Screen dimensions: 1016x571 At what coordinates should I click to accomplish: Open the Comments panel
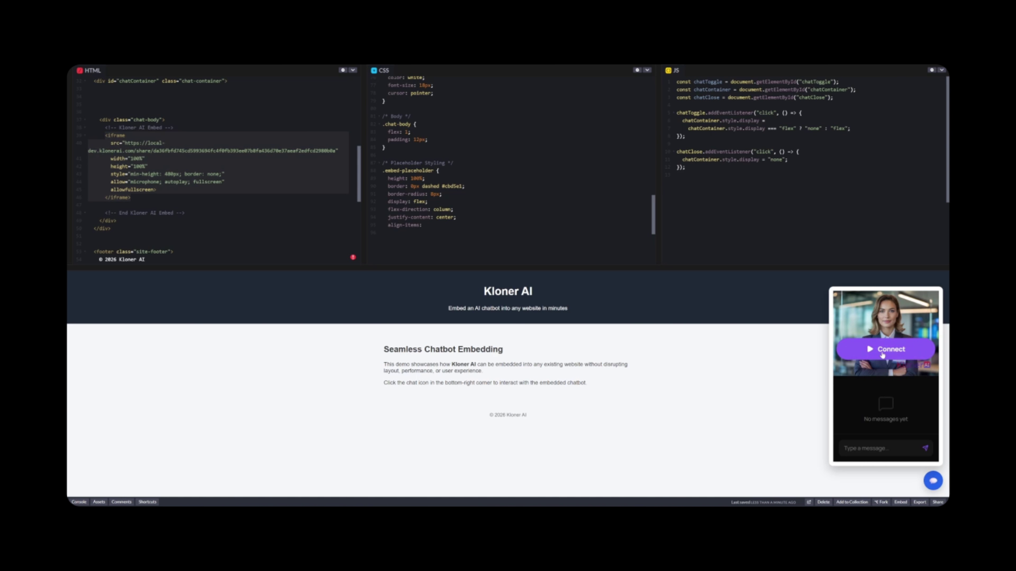pyautogui.click(x=121, y=502)
